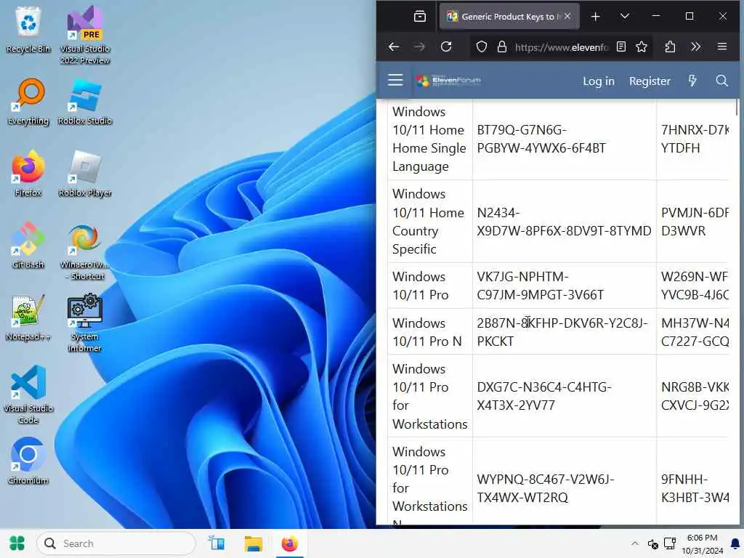The width and height of the screenshot is (744, 558).
Task: Open the Recycle Bin desktop icon
Action: click(28, 30)
